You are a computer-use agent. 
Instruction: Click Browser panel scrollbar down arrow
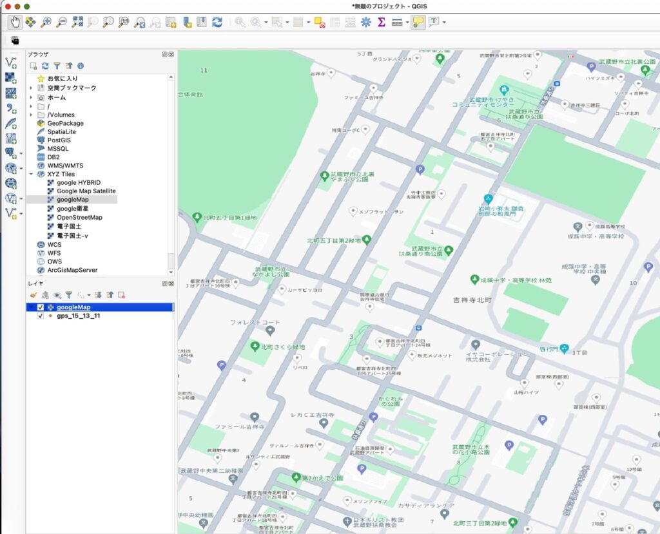(171, 272)
